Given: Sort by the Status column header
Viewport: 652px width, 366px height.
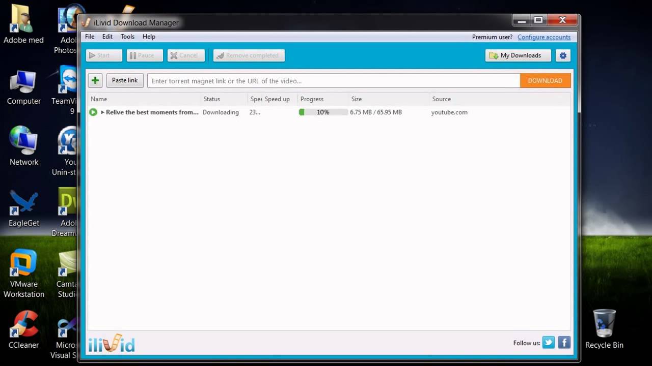Looking at the screenshot, I should 224,99.
